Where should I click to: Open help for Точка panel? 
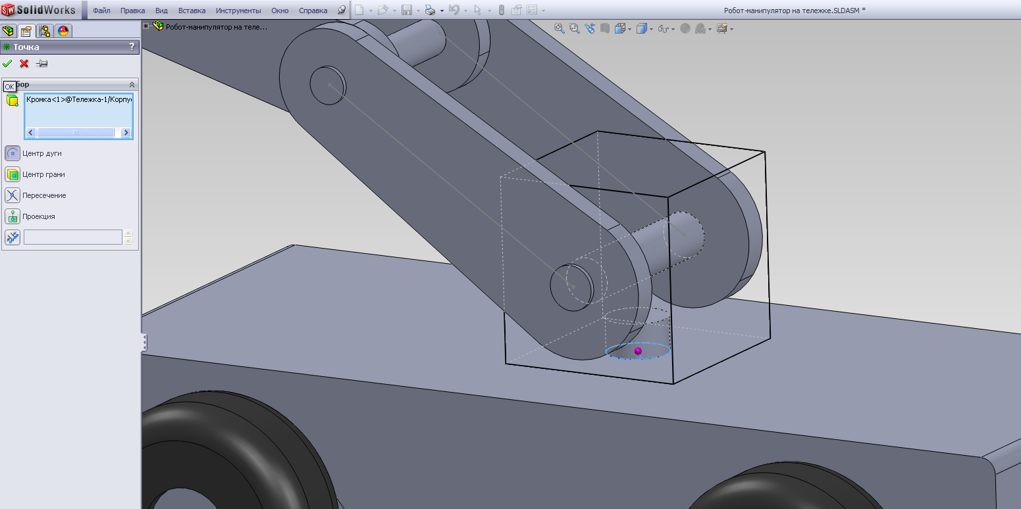coord(132,47)
